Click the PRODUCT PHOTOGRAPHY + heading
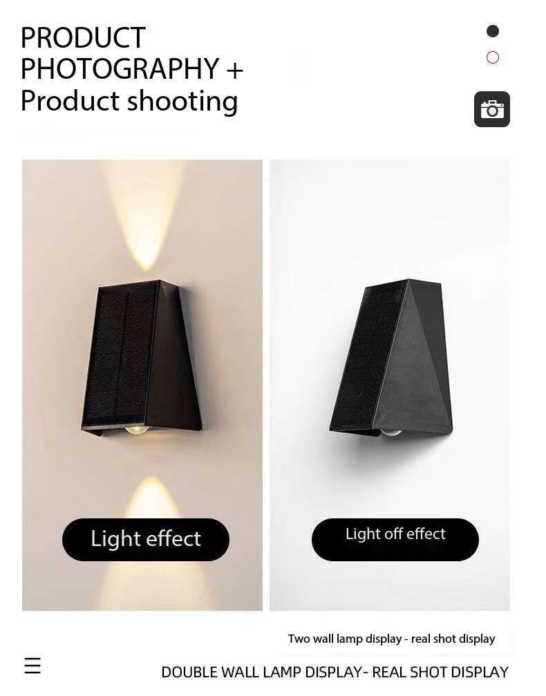This screenshot has height=696, width=546. (132, 53)
